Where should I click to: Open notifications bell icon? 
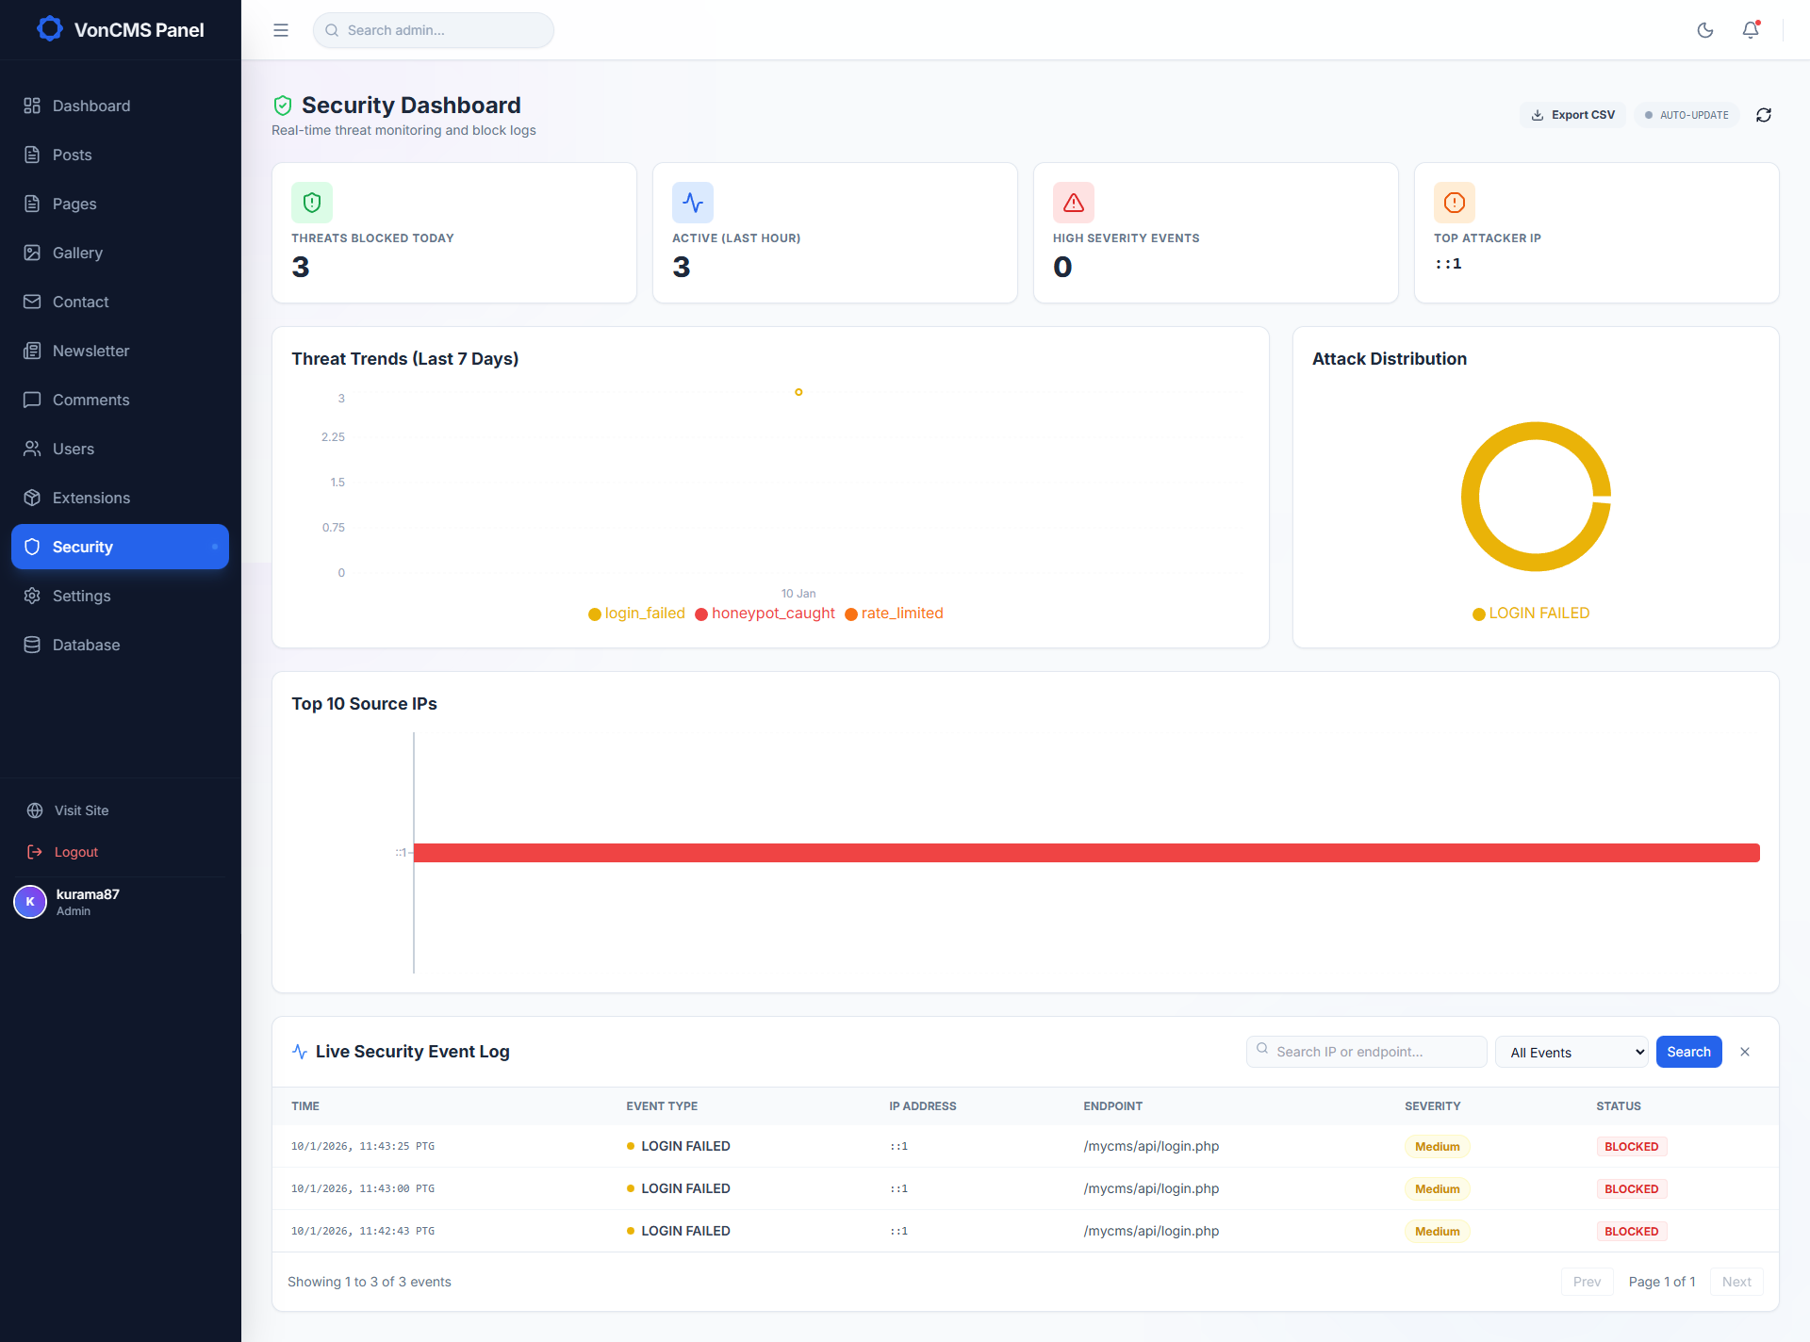point(1751,30)
